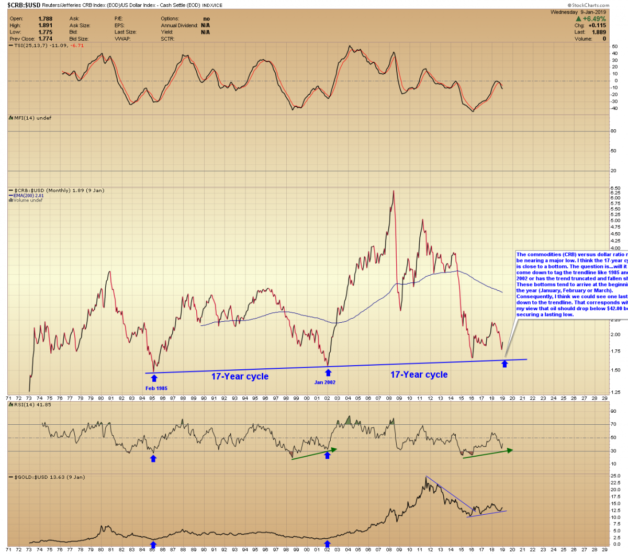Click the blue arrow above Jan 2002
The height and width of the screenshot is (554, 628).
coord(328,372)
